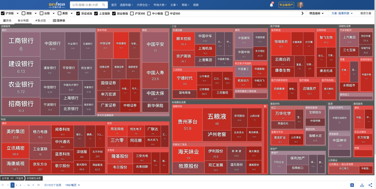Click the add plus icon at bottom right
376x189 pixels.
click(352, 185)
